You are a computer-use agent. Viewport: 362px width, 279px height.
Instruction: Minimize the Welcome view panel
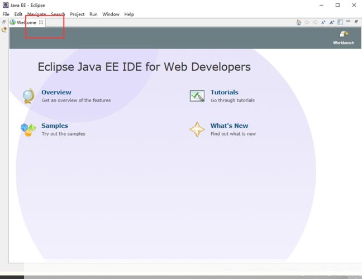click(x=349, y=21)
